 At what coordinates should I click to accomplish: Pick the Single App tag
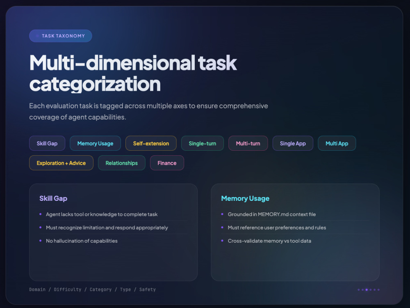point(293,143)
